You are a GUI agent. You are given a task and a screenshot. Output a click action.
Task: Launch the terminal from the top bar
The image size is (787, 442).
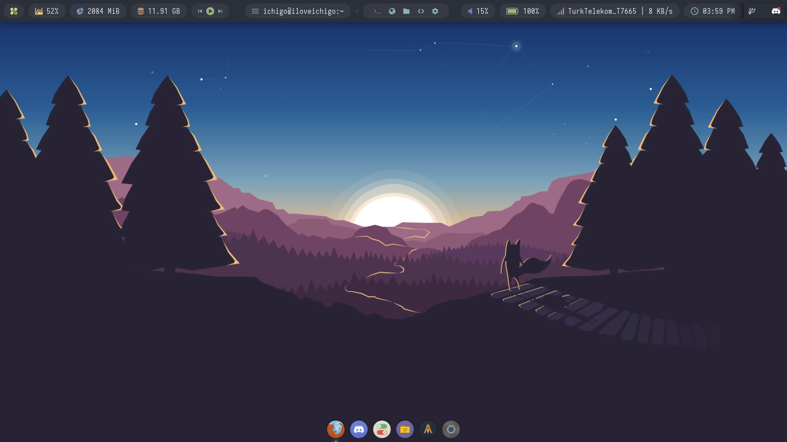click(x=377, y=11)
